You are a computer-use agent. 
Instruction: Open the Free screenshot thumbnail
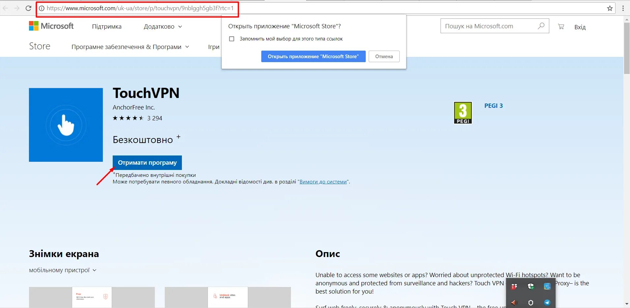click(x=92, y=297)
